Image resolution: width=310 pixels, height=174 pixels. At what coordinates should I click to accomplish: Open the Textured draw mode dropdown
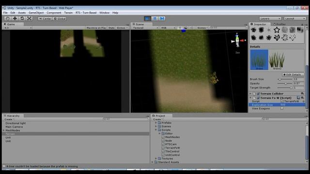tap(145, 28)
